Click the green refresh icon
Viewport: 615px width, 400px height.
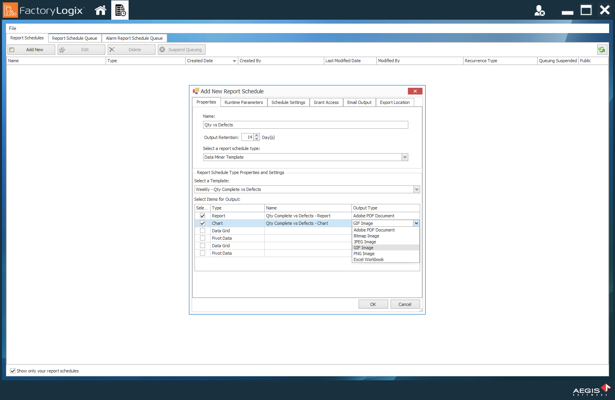click(x=602, y=50)
